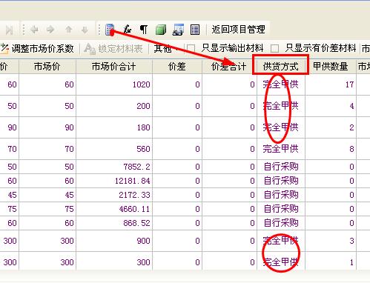Select the 市场价 cell 90
The image size is (370, 283).
pos(47,127)
